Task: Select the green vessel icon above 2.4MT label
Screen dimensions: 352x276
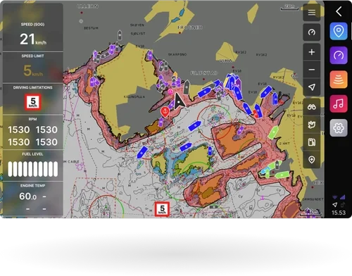Action: coord(273,132)
